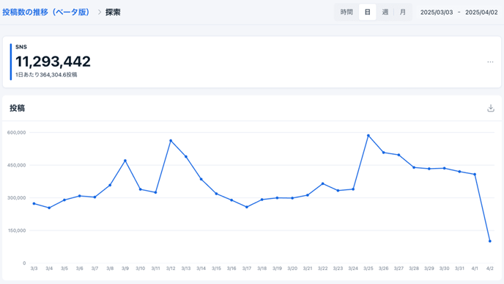Click the 4/1 data point

[475, 174]
